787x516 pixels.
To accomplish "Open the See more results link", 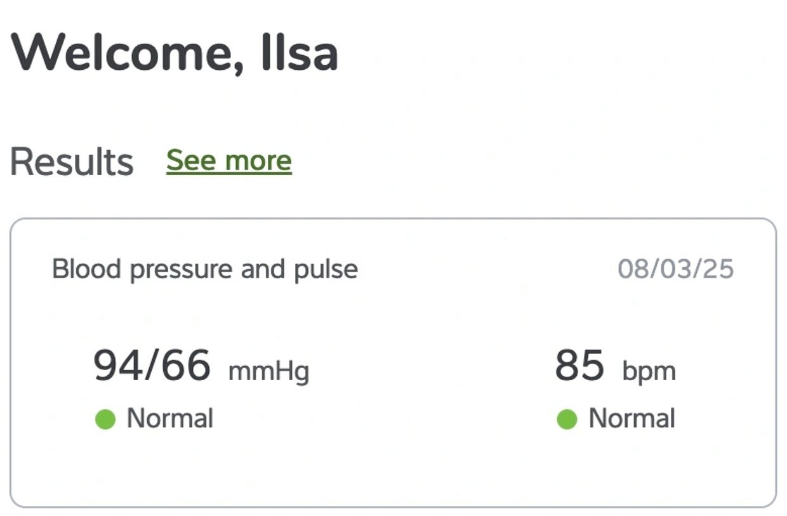I will pyautogui.click(x=228, y=161).
